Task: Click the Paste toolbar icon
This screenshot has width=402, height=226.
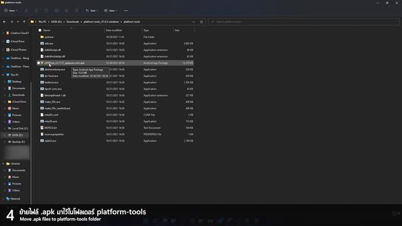Action: coord(46,11)
